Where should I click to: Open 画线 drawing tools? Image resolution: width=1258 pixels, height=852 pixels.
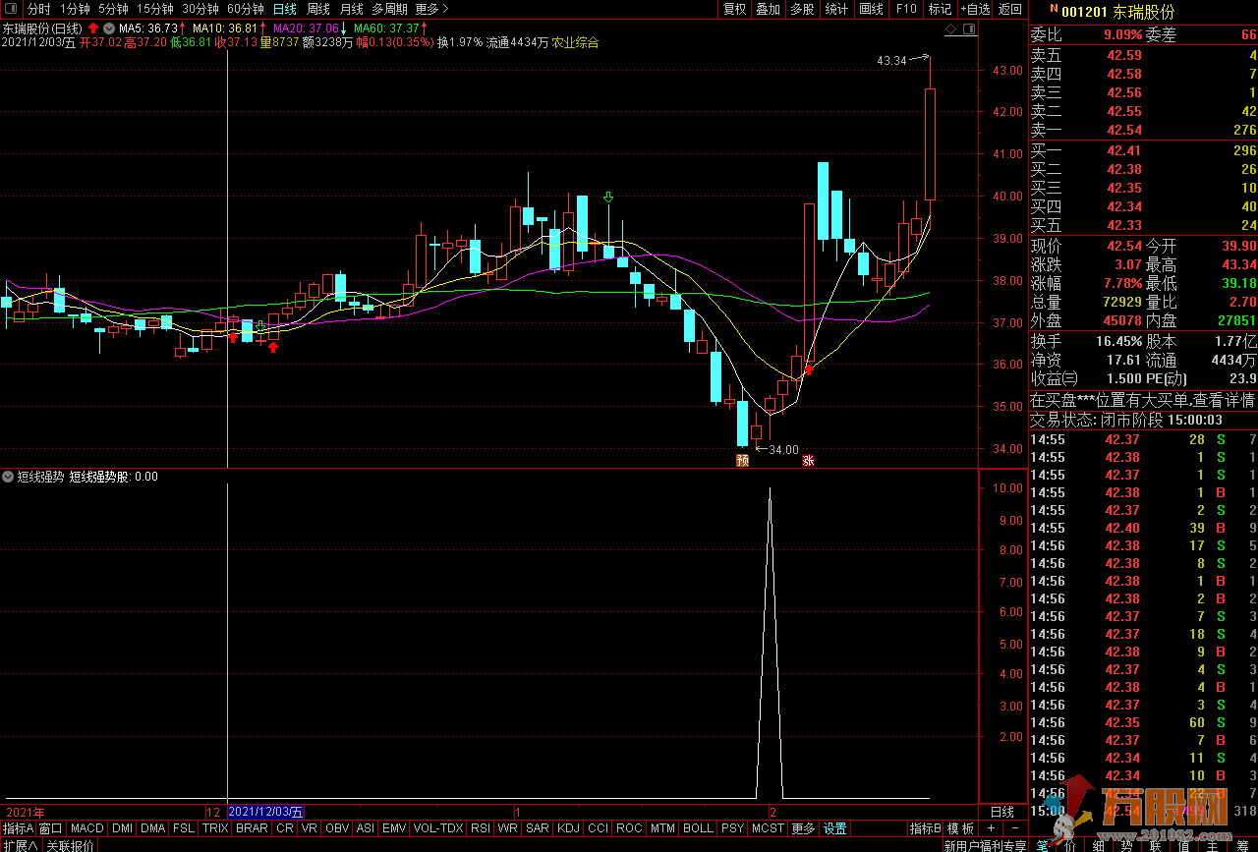pyautogui.click(x=872, y=9)
